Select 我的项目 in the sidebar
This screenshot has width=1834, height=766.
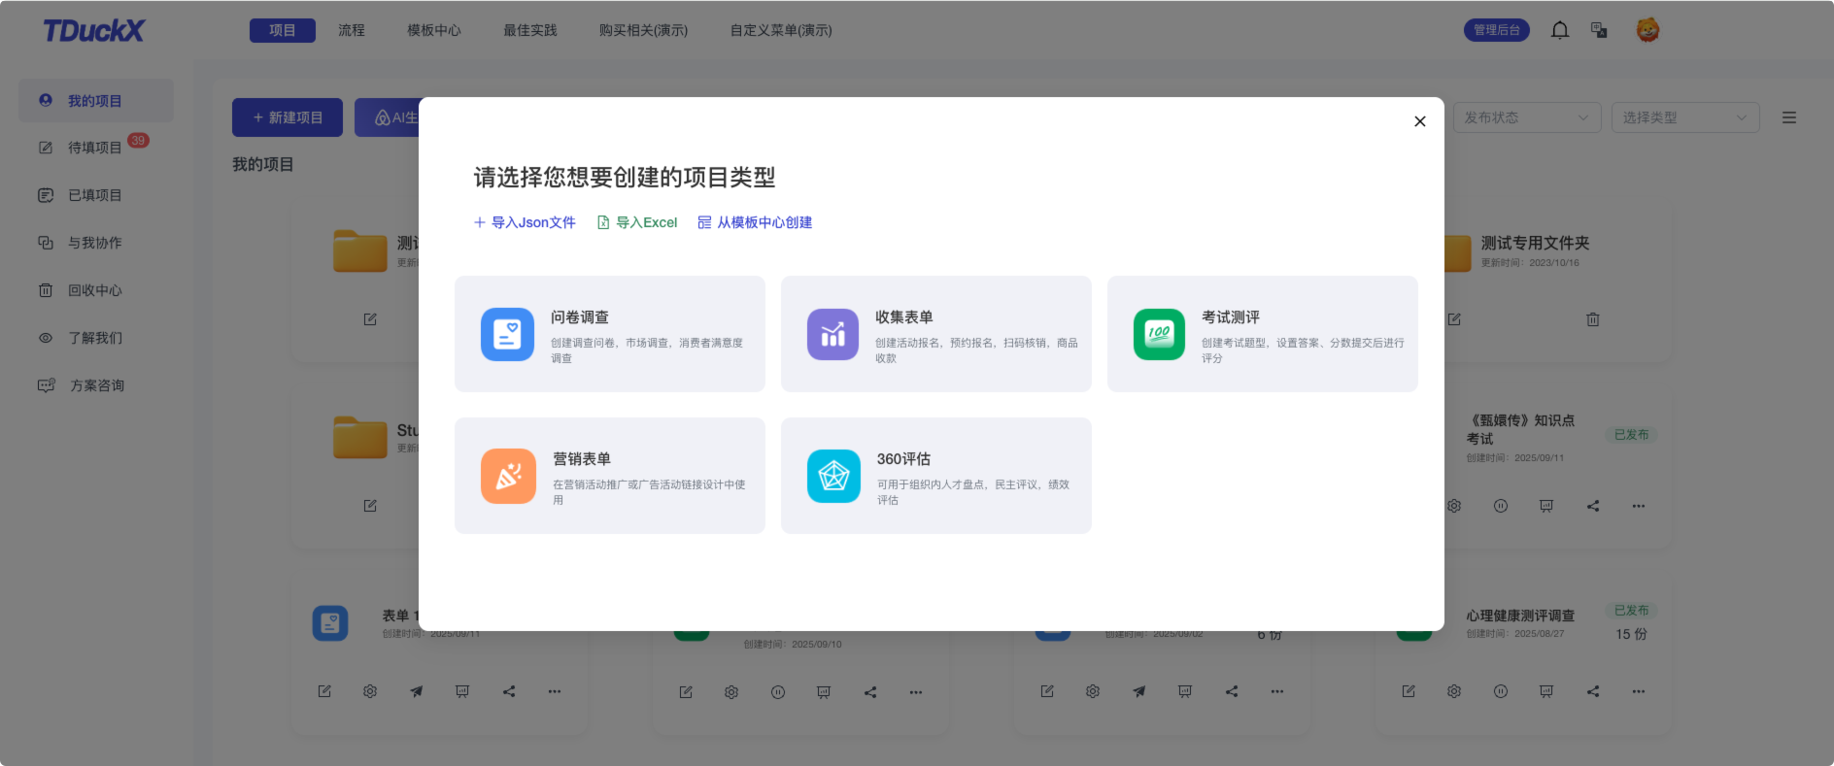(96, 101)
